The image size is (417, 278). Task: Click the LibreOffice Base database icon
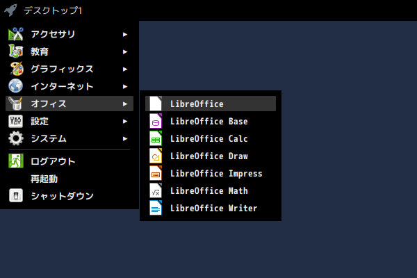156,121
